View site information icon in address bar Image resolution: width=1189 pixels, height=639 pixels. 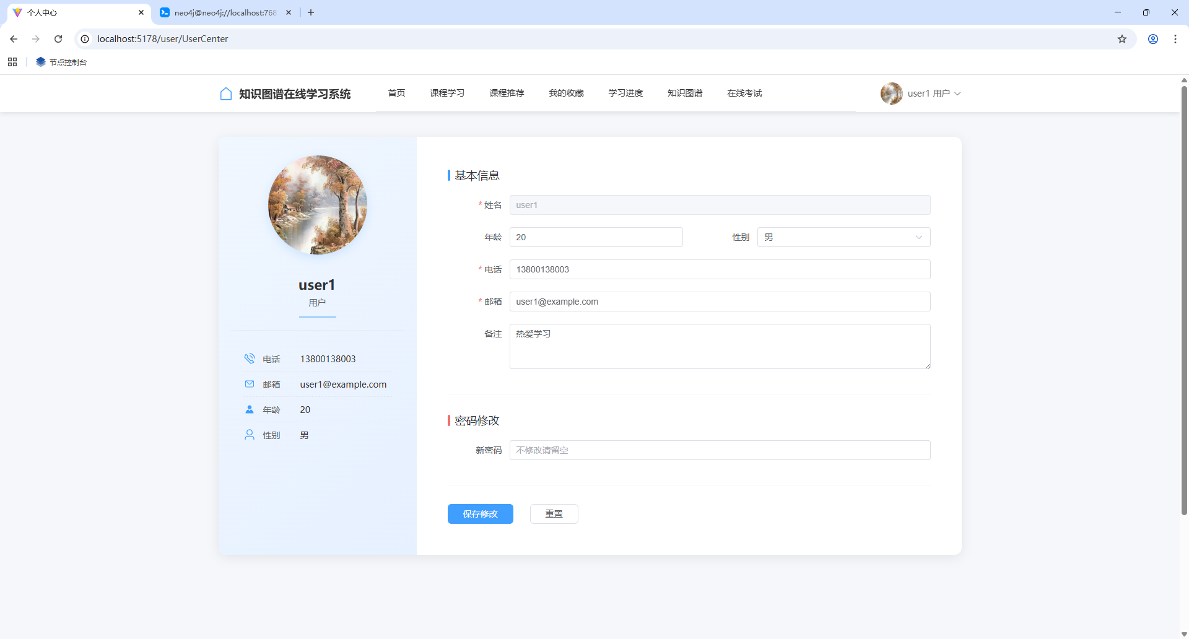click(85, 39)
